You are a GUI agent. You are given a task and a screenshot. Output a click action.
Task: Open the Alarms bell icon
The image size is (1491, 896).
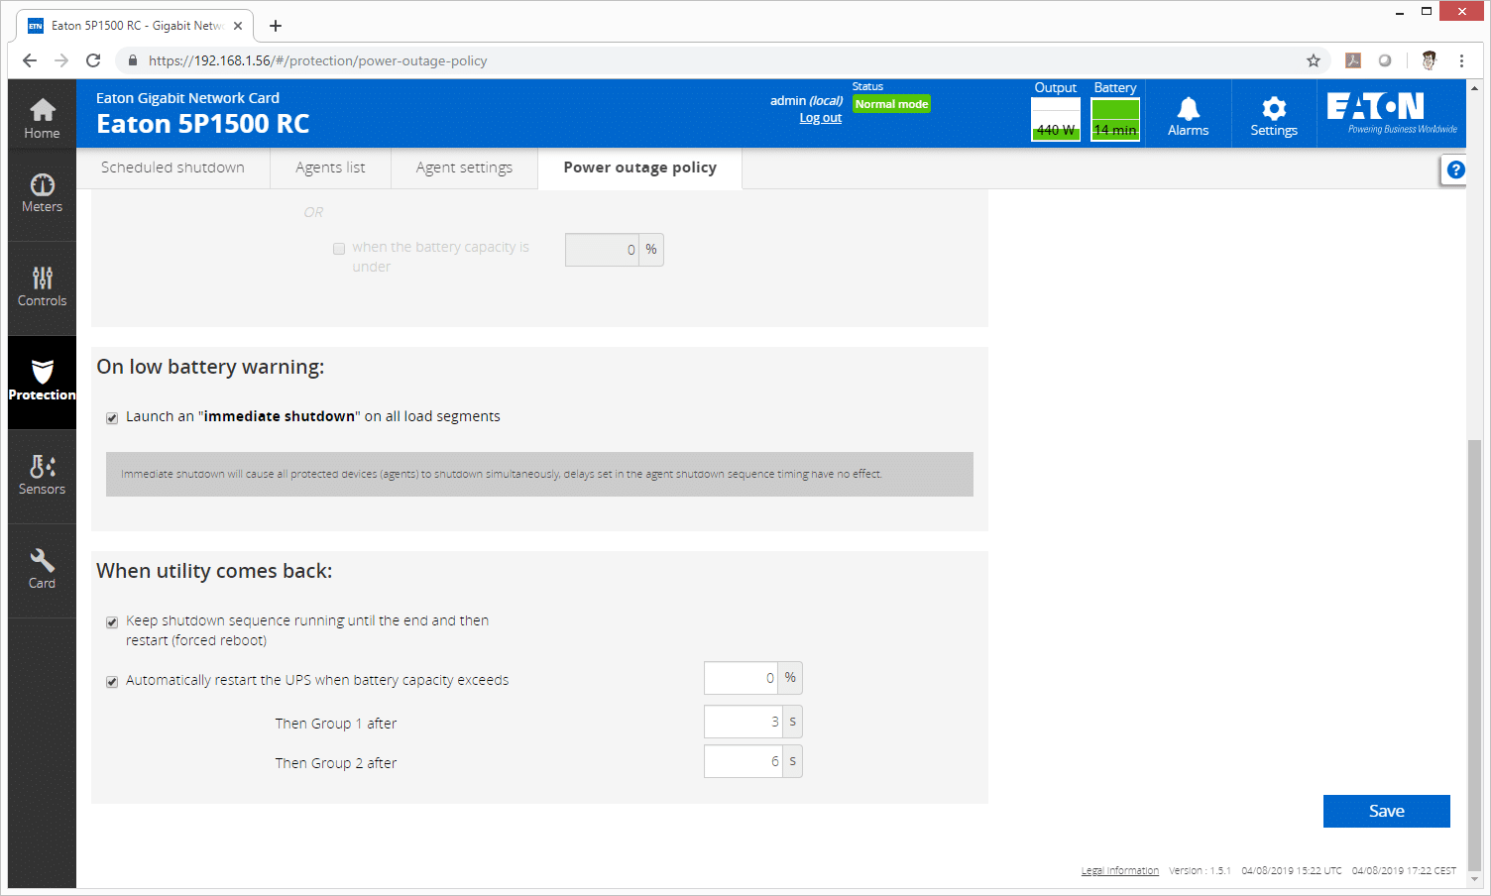click(x=1188, y=115)
